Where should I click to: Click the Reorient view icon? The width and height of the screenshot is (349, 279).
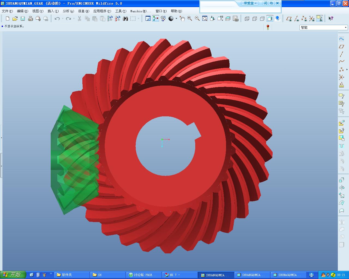tap(212, 19)
